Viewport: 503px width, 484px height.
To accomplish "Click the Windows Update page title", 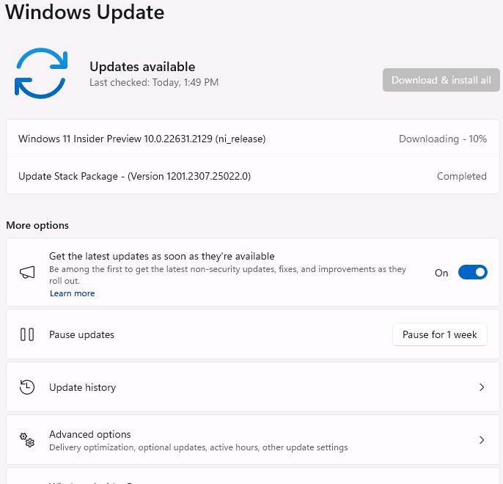I will (x=85, y=12).
